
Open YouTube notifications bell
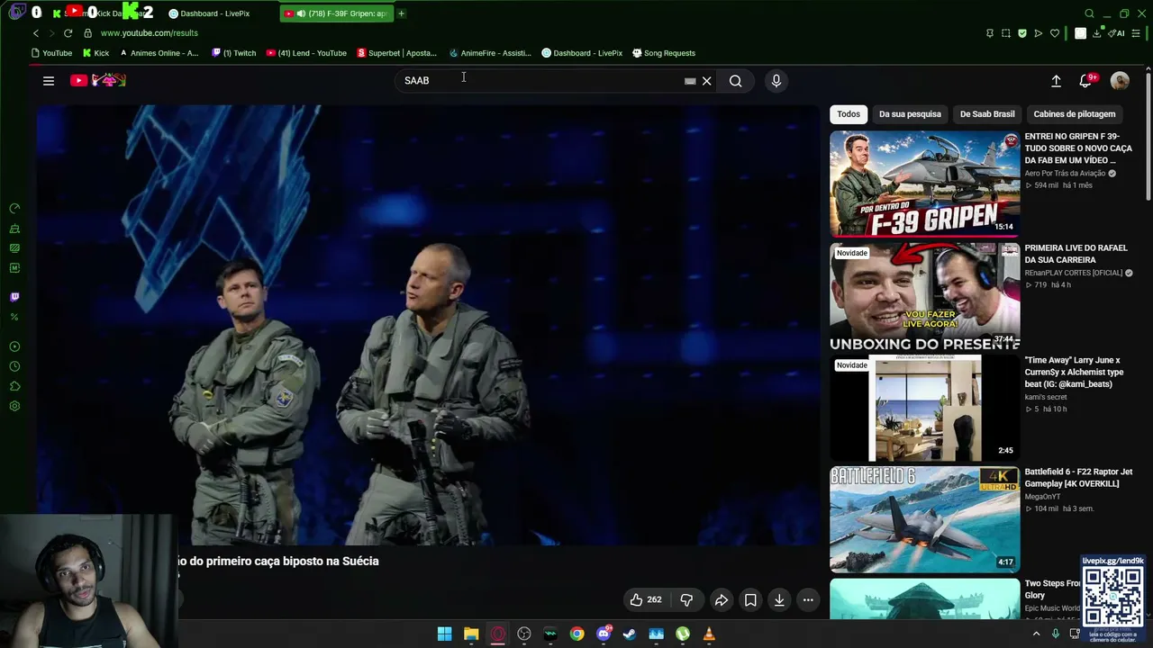(1087, 81)
